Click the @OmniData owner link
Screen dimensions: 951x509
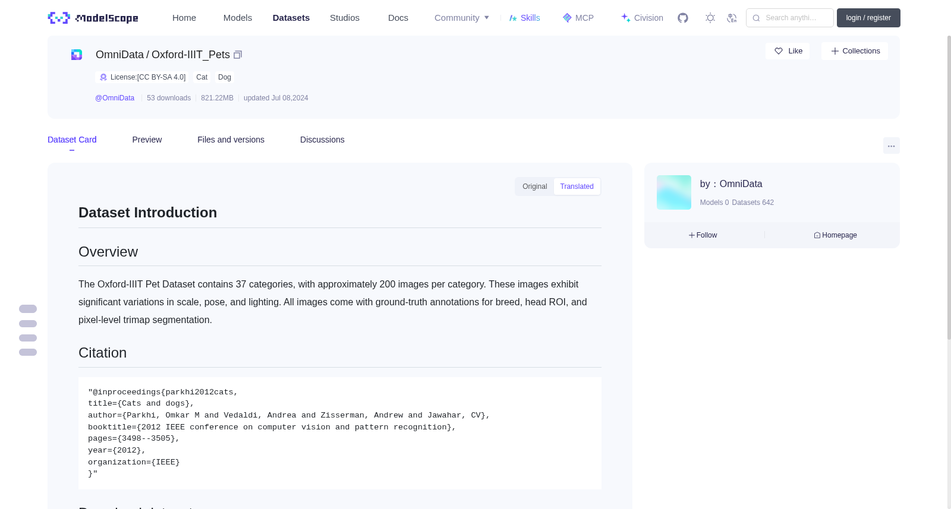point(115,98)
